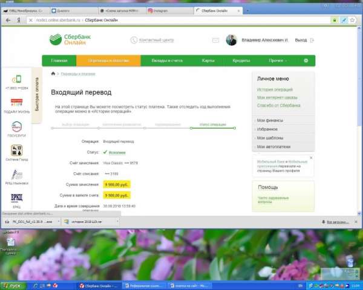The image size is (363, 290).
Task: Close the mobile bank notification box
Action: tap(311, 158)
